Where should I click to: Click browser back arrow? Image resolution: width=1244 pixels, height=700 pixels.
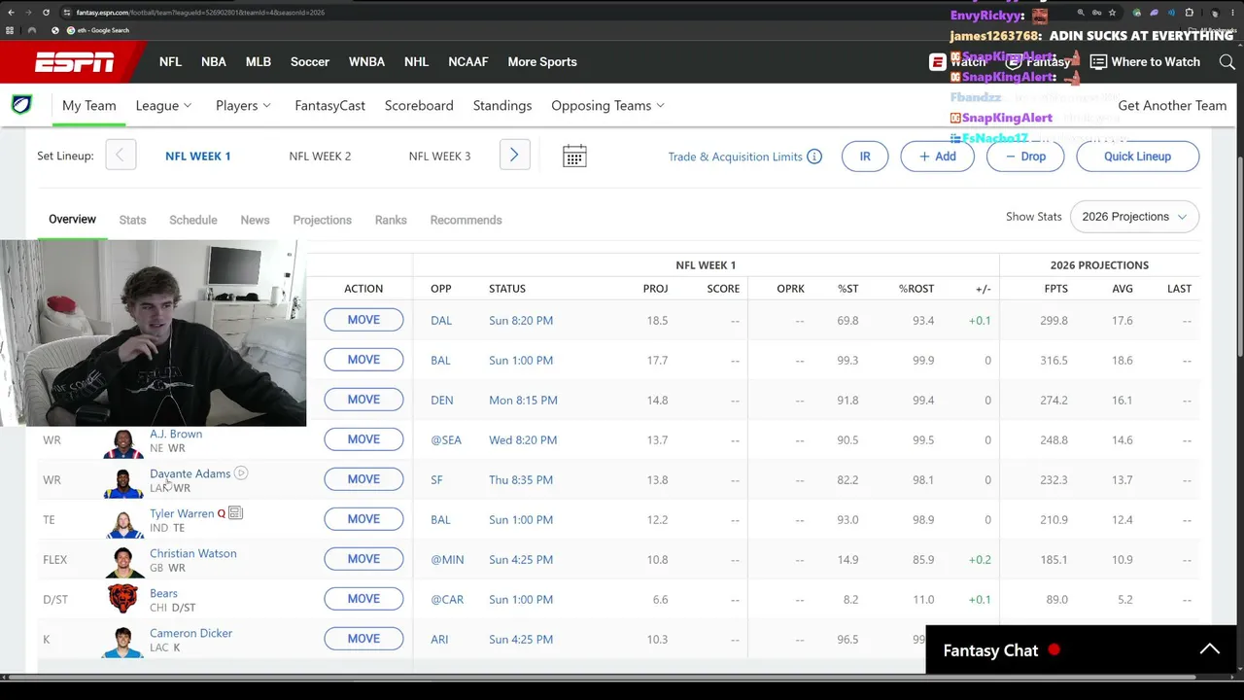pyautogui.click(x=11, y=13)
